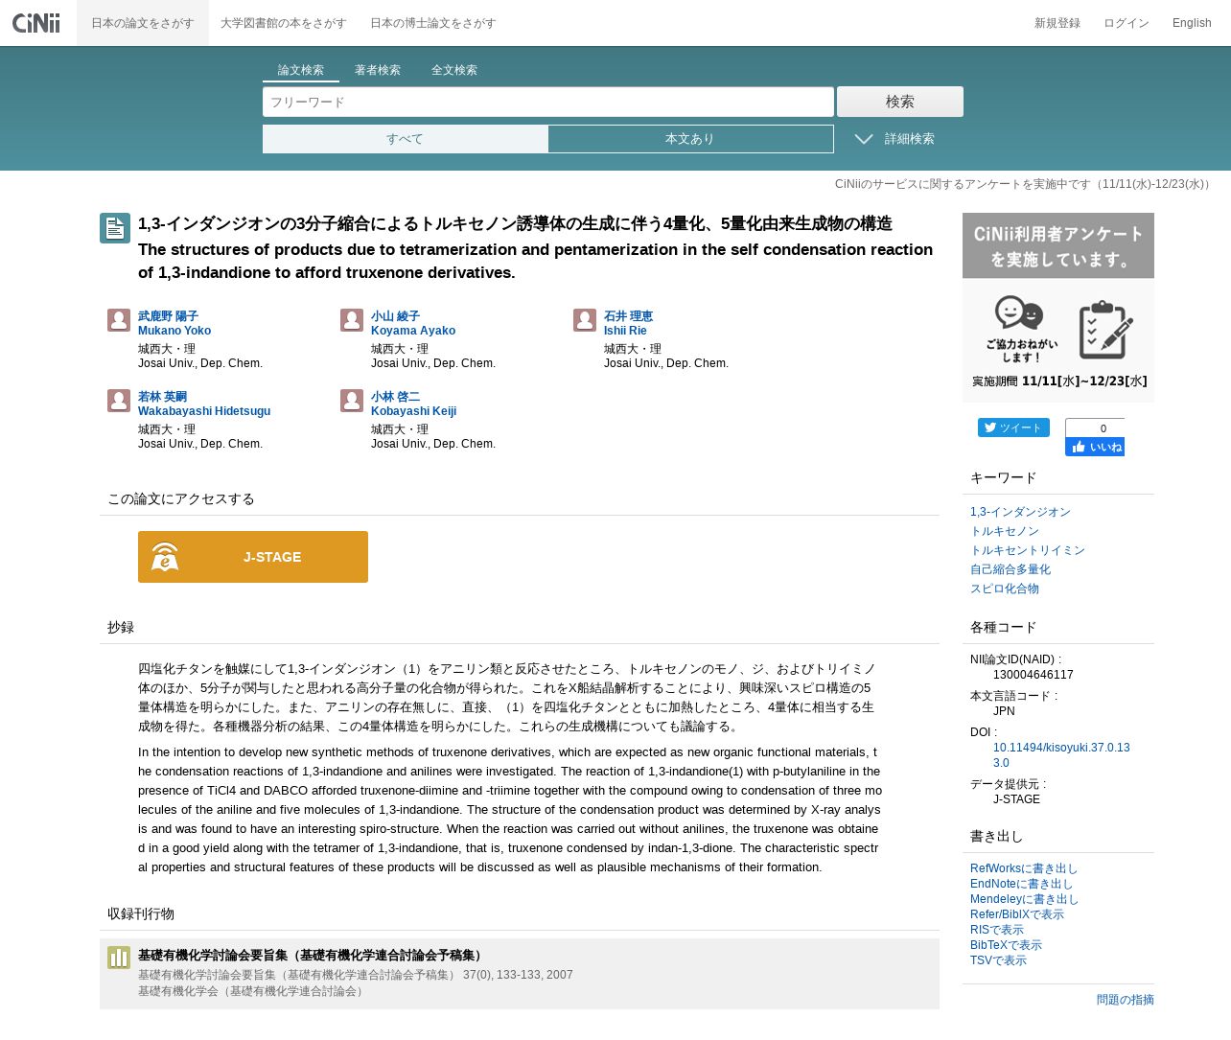Screen dimensions: 1231x1040
Task: Switch language to English
Action: click(1192, 23)
